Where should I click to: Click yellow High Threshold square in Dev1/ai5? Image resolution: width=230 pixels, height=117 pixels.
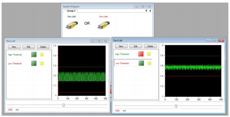pos(42,55)
